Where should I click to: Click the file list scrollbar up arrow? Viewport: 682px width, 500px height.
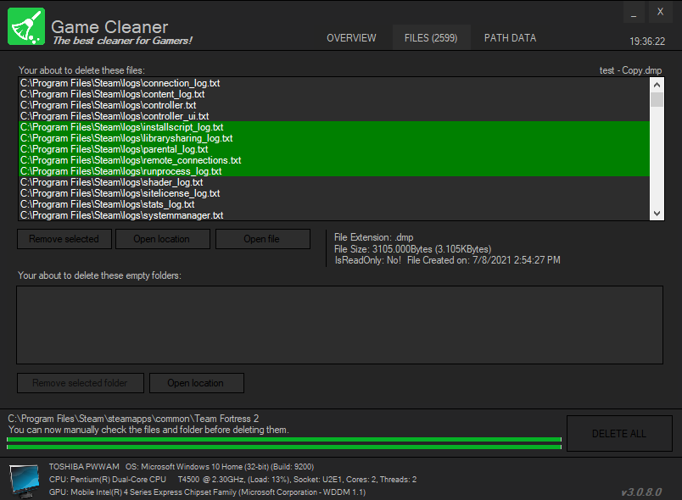(657, 85)
